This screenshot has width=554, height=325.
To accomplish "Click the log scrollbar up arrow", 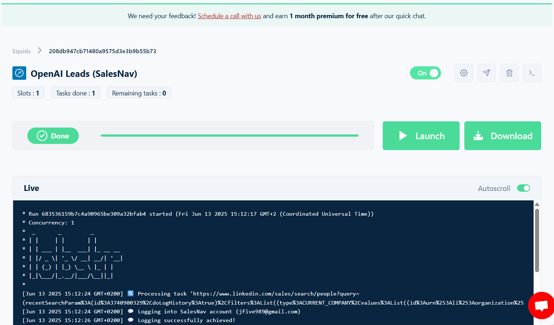I will (537, 204).
